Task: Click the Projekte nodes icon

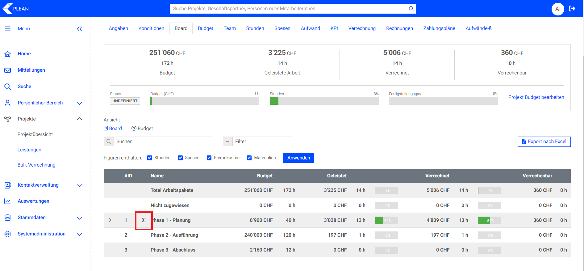Action: [x=8, y=119]
